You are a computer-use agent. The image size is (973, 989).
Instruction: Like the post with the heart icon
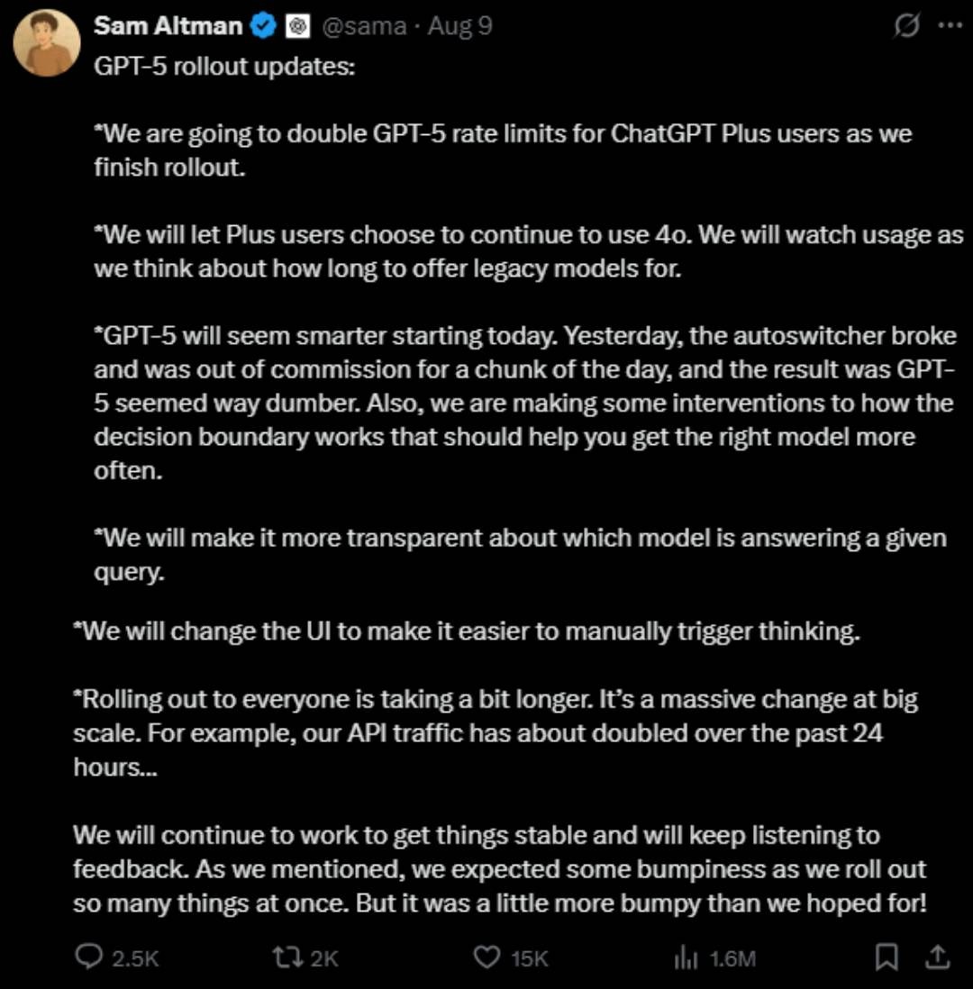coord(486,957)
